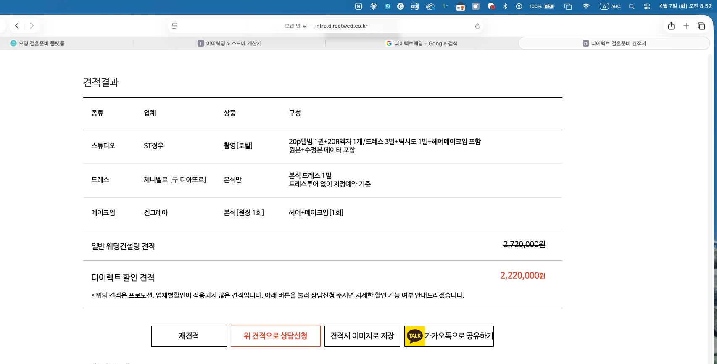The width and height of the screenshot is (717, 364).
Task: Open the ABC input source menu
Action: (610, 6)
